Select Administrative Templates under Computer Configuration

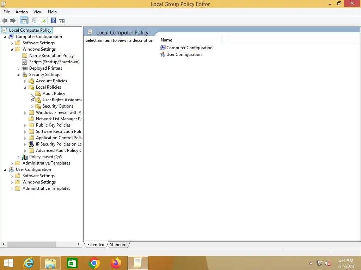[x=46, y=163]
